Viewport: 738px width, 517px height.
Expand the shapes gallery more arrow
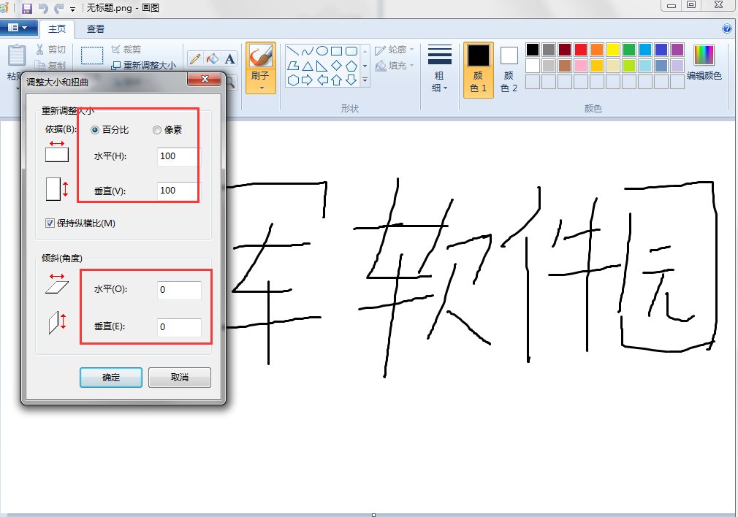(365, 80)
